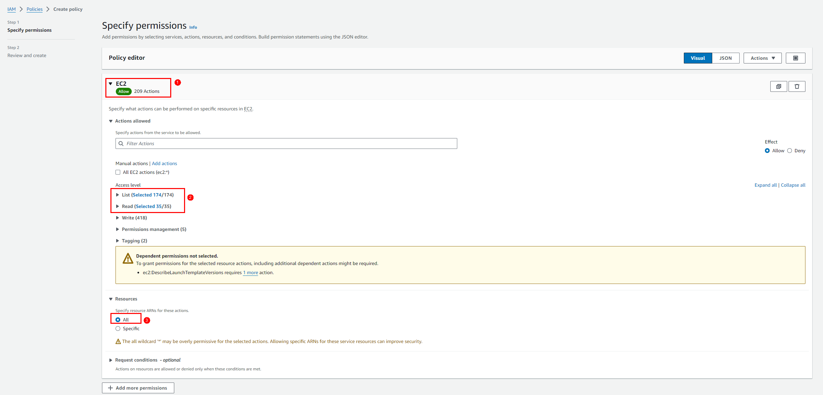Screen dimensions: 823x395
Task: Click the green Allow badge under EC2
Action: (124, 91)
